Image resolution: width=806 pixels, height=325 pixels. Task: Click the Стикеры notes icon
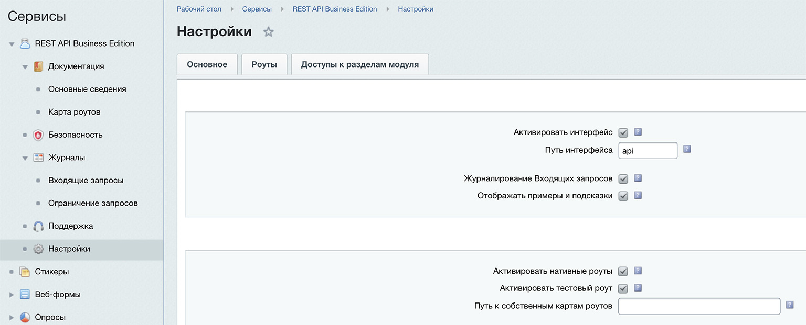25,272
